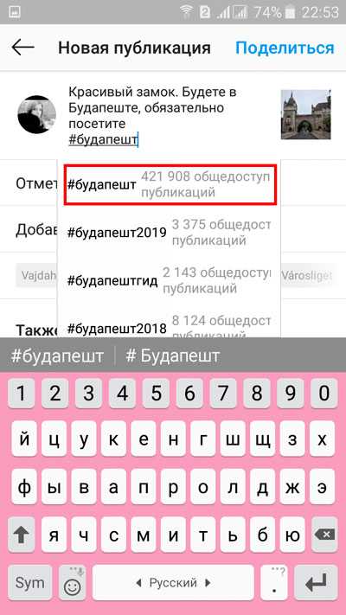Open the Sym symbols keyboard

click(29, 582)
